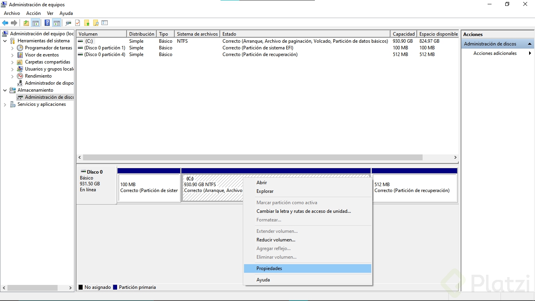535x301 pixels.
Task: Click the black No asignado legend swatch
Action: coord(81,287)
